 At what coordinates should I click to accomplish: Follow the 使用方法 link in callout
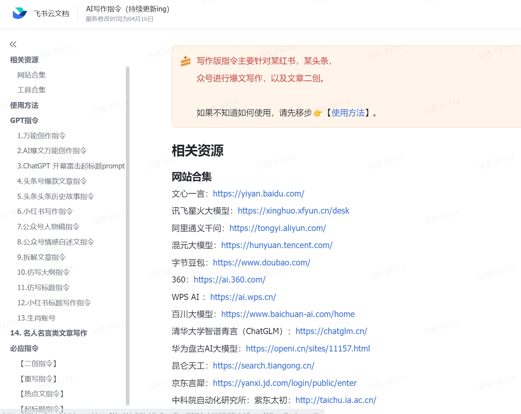(x=348, y=113)
